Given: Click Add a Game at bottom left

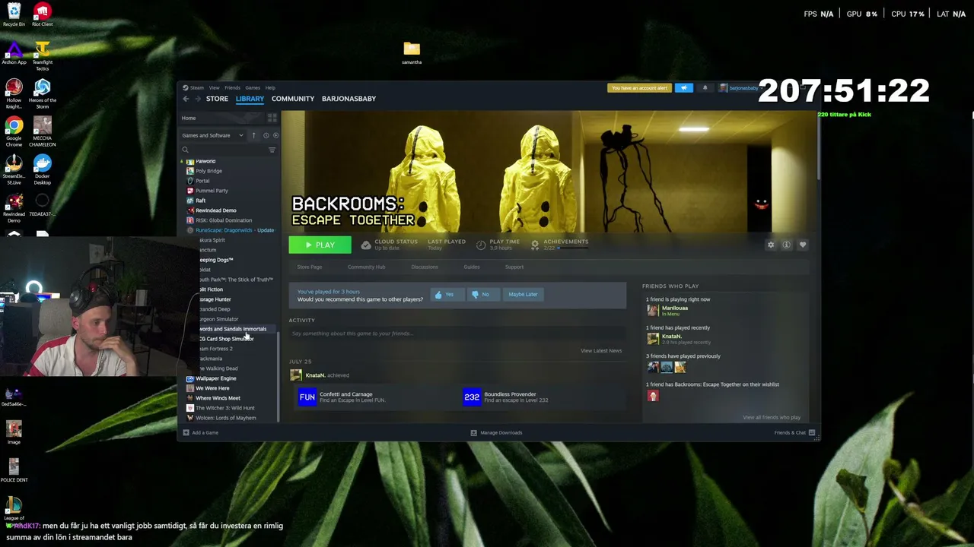Looking at the screenshot, I should click(201, 433).
